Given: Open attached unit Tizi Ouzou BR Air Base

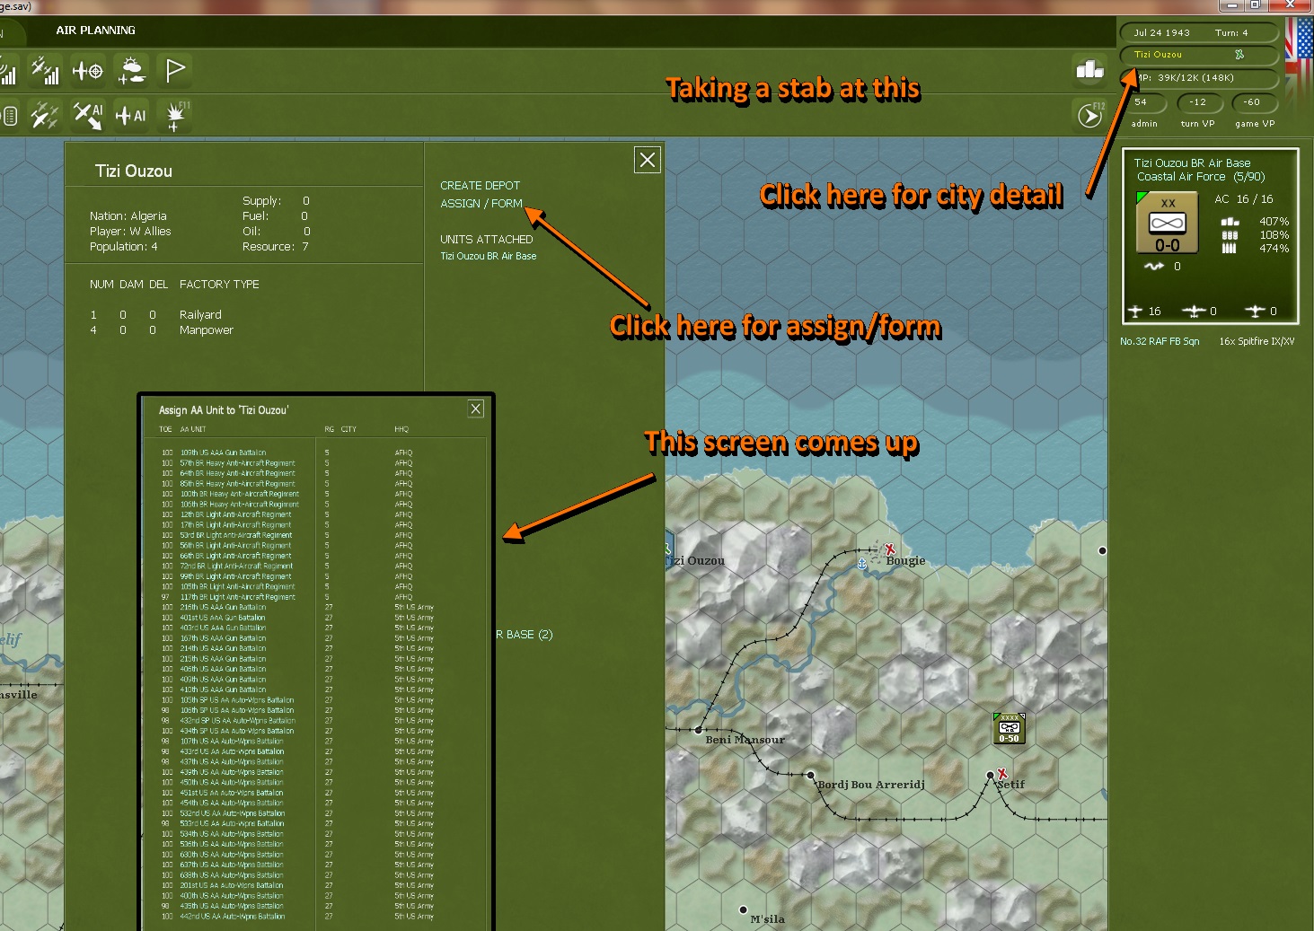Looking at the screenshot, I should coord(488,256).
